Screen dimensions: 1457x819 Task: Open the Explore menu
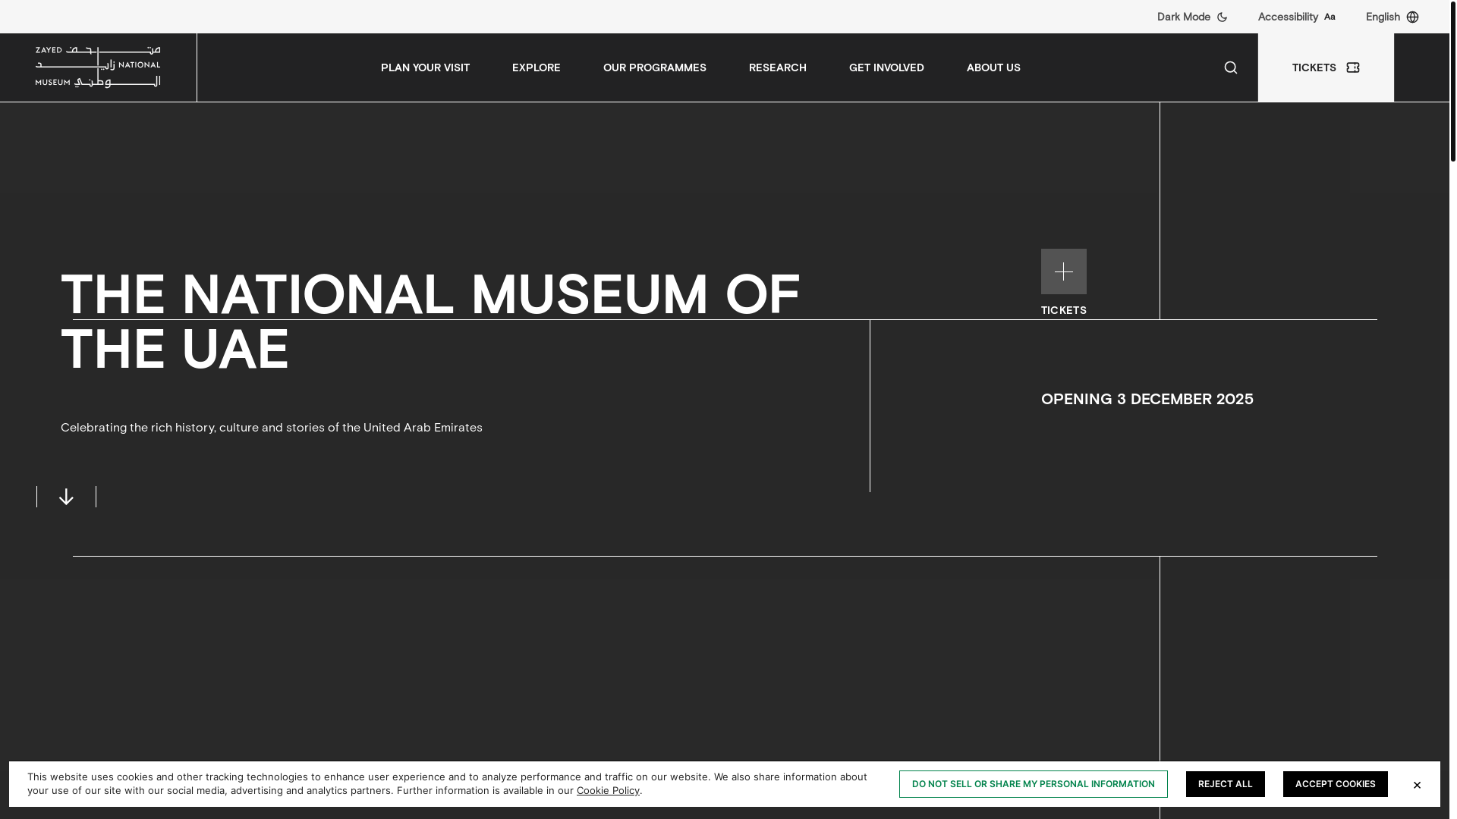point(537,67)
